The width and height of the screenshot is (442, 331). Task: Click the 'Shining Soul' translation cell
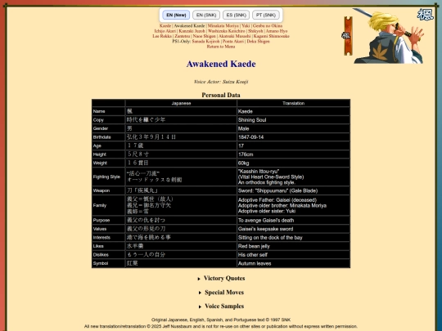pos(294,120)
